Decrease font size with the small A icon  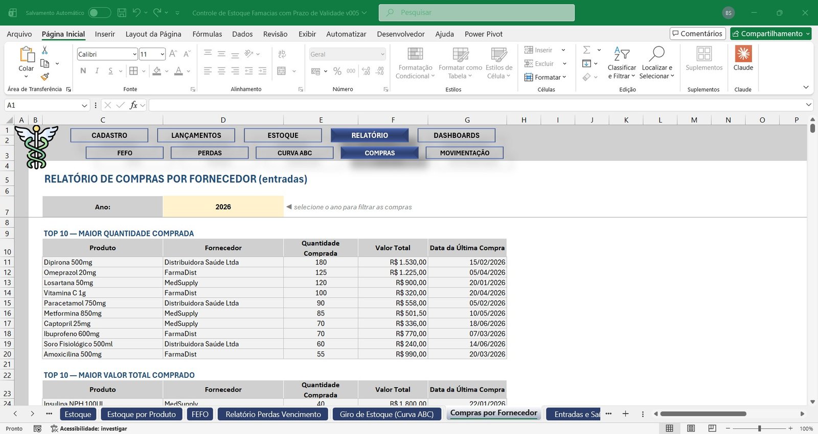187,54
